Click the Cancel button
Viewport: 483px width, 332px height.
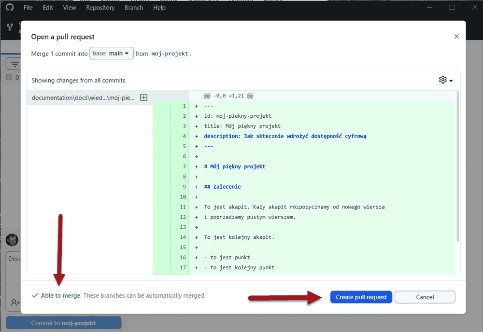click(425, 297)
